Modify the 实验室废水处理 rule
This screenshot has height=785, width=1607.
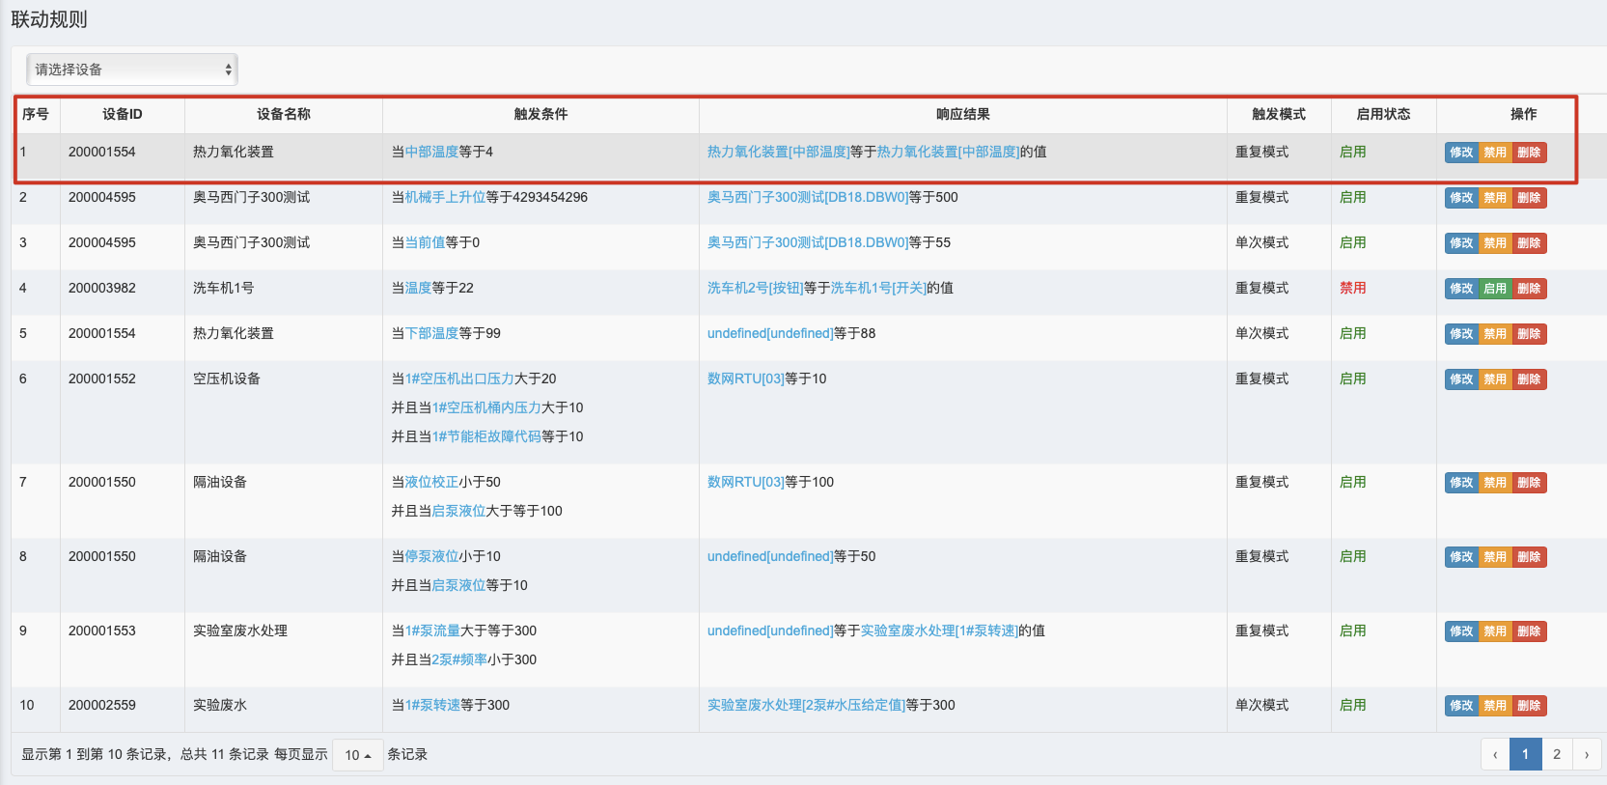pyautogui.click(x=1461, y=631)
